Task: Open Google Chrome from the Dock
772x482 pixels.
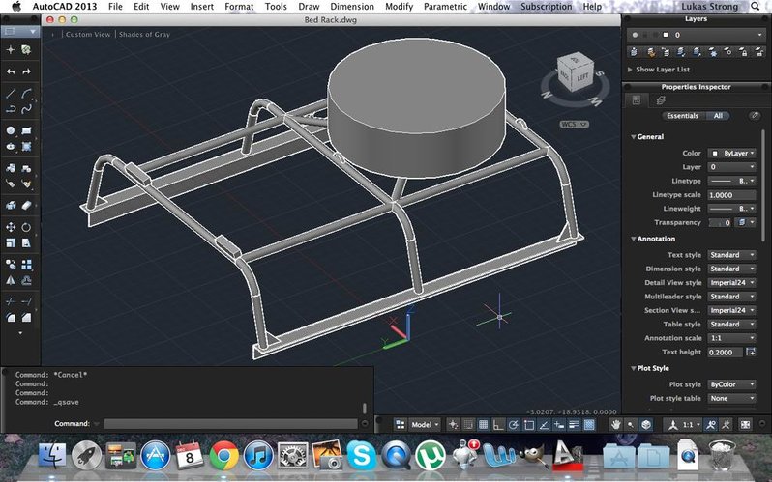Action: pyautogui.click(x=224, y=456)
